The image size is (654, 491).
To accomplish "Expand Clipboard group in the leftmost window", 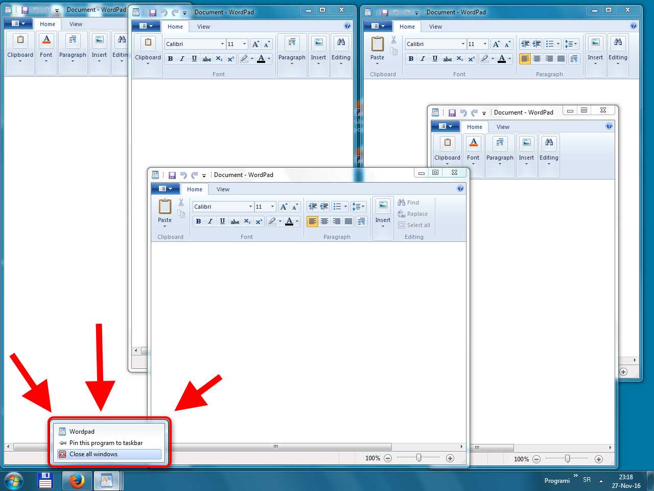I will click(x=20, y=53).
